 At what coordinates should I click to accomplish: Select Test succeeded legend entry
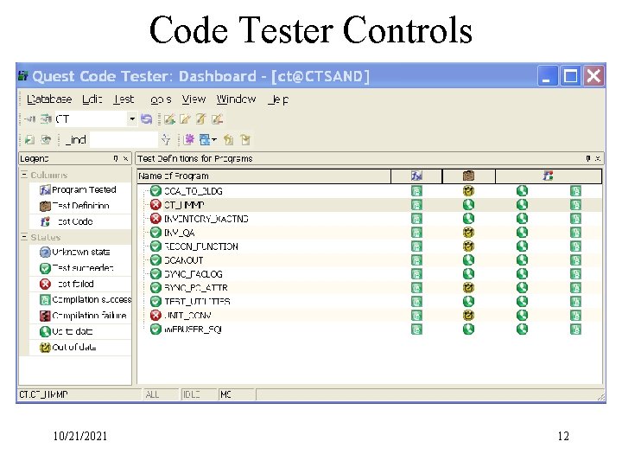click(80, 268)
